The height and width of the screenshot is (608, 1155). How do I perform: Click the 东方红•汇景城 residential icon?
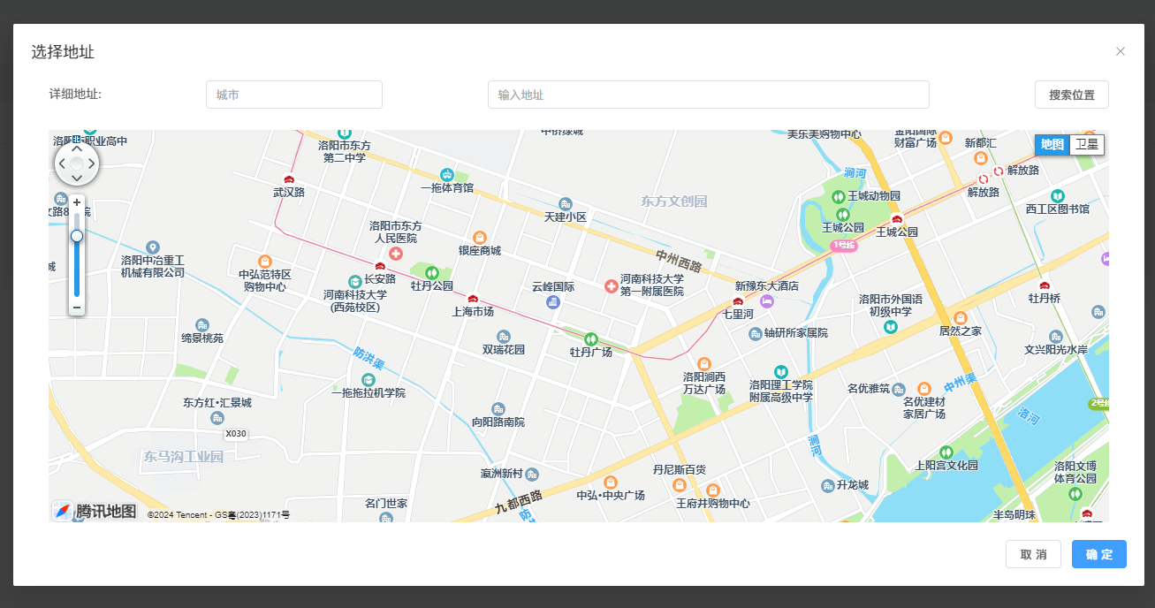click(217, 417)
